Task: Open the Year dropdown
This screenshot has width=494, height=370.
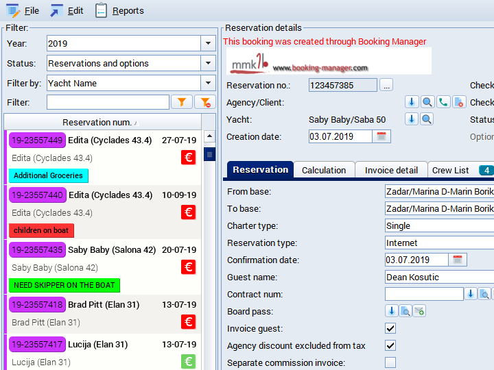Action: (209, 43)
